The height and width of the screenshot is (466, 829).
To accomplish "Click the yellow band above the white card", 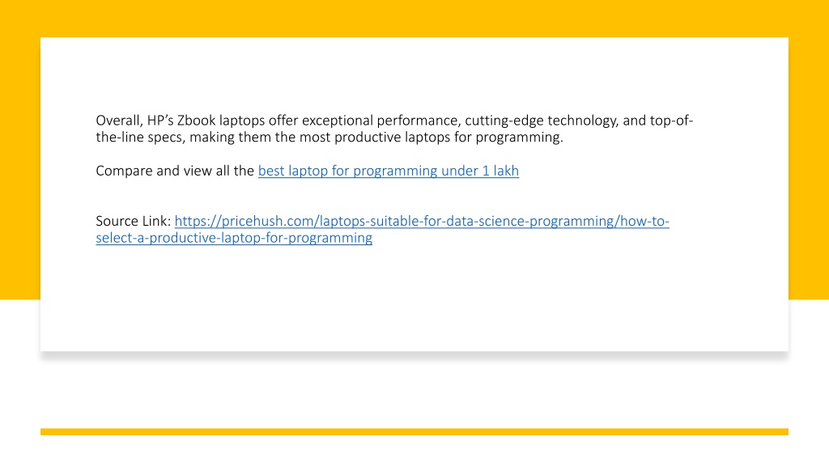I will click(x=414, y=19).
